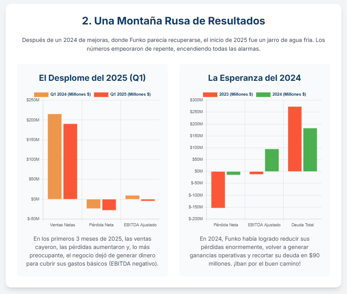Click the paragraph starting 'En los primeros 3 meses'

click(92, 251)
